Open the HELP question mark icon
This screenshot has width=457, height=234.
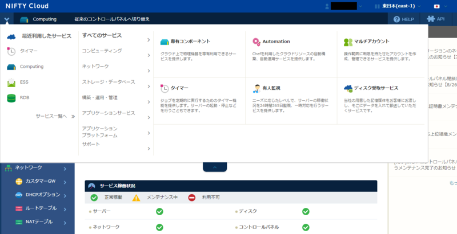pyautogui.click(x=396, y=19)
